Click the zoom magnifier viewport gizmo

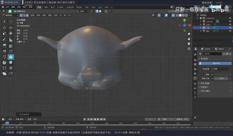(x=189, y=34)
